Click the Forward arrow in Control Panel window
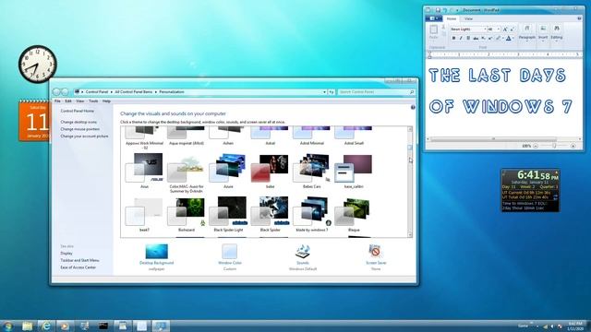The height and width of the screenshot is (332, 591). click(x=65, y=92)
